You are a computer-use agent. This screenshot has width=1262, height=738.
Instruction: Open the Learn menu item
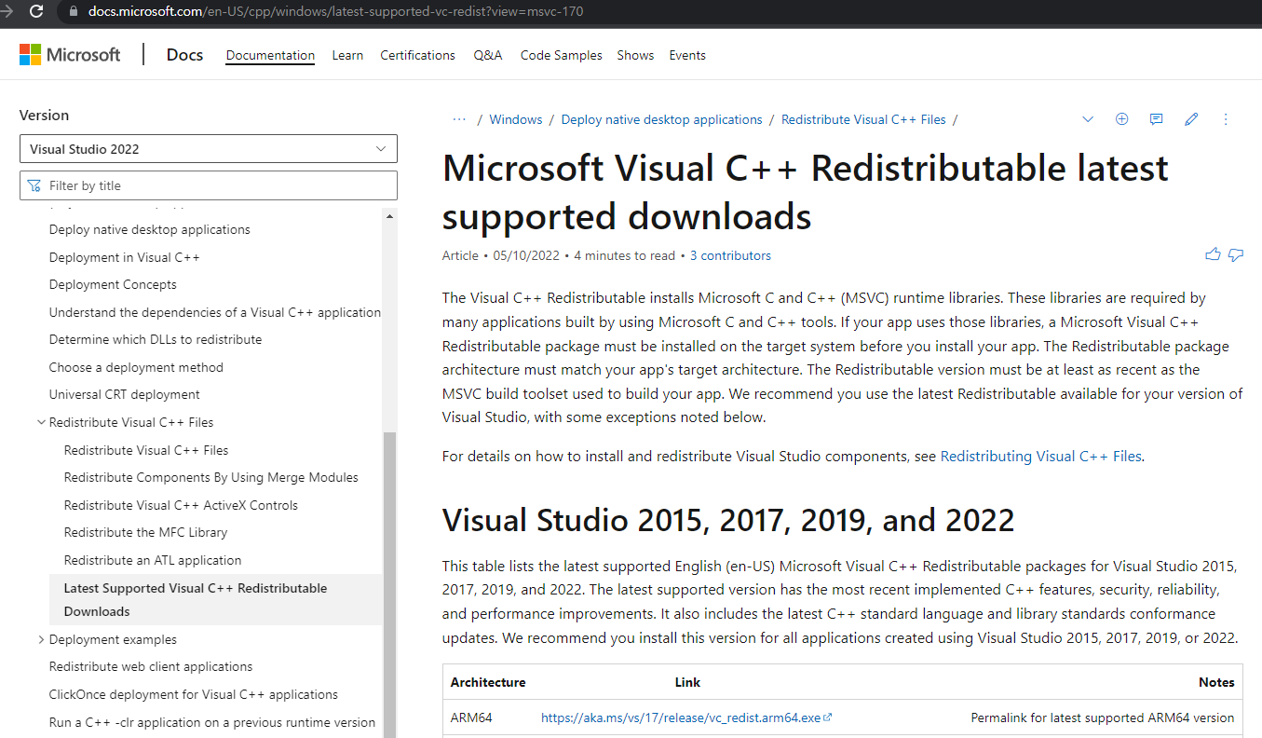(347, 55)
